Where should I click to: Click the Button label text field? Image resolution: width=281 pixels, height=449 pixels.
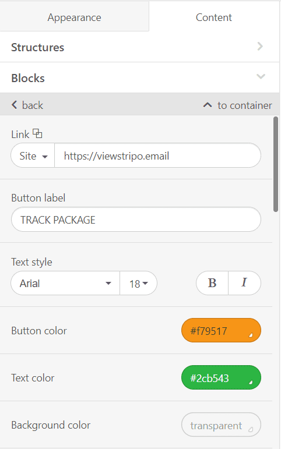[136, 220]
